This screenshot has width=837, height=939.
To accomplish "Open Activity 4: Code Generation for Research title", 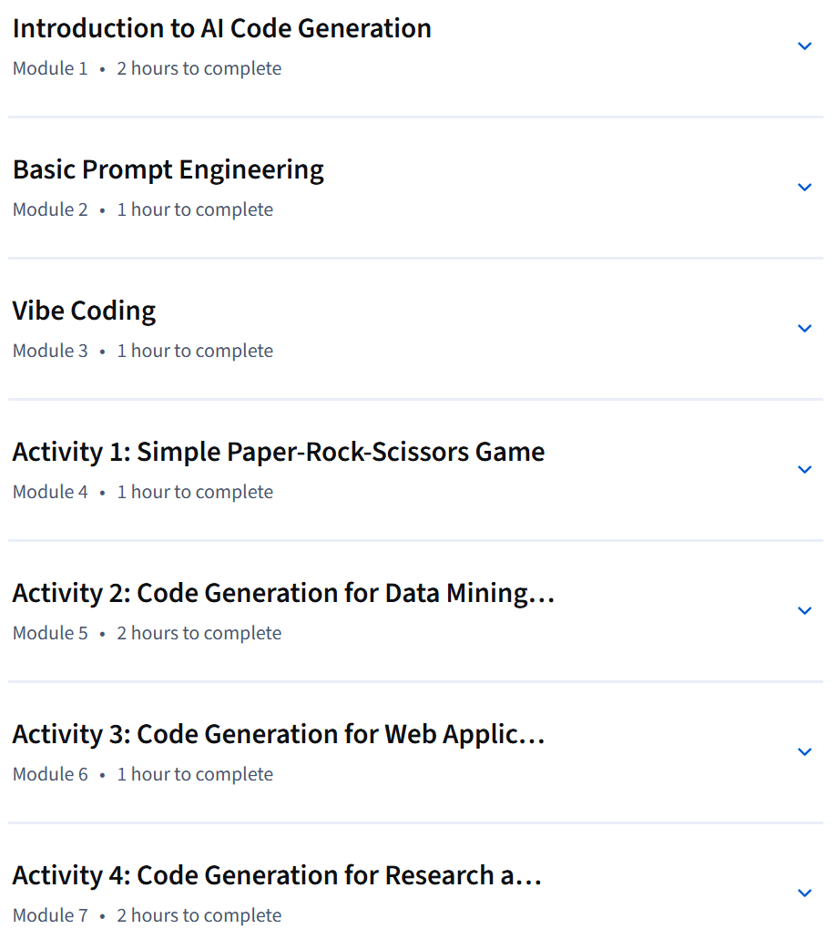I will pos(277,875).
